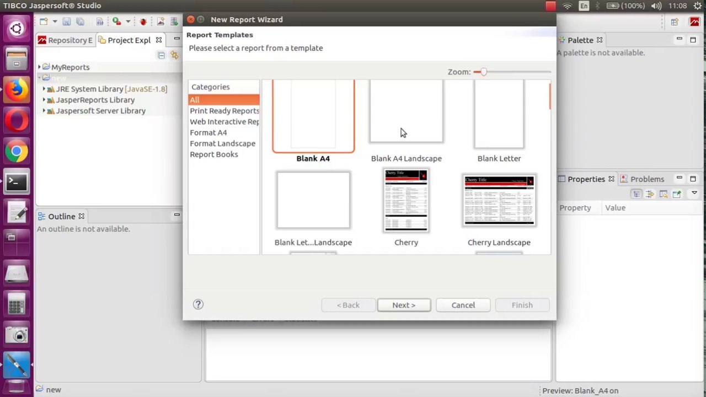
Task: Open wizard help question mark icon
Action: point(198,304)
